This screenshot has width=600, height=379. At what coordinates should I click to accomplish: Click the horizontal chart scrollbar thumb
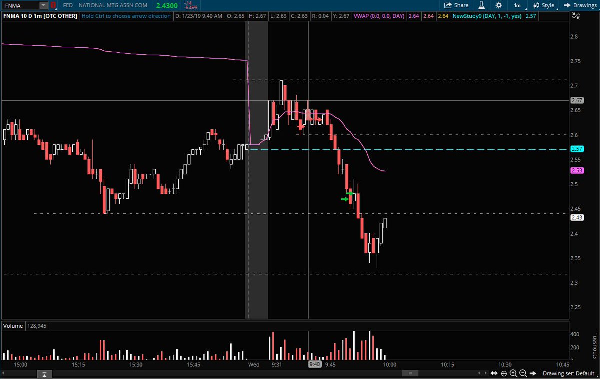(410, 373)
